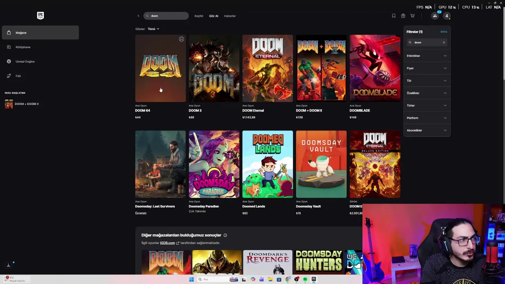The height and width of the screenshot is (284, 505).
Task: Open the profile avatar showing 4
Action: coord(447,16)
